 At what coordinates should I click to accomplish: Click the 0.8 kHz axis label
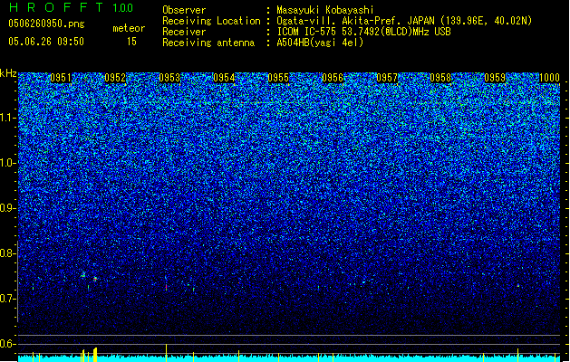coord(8,253)
